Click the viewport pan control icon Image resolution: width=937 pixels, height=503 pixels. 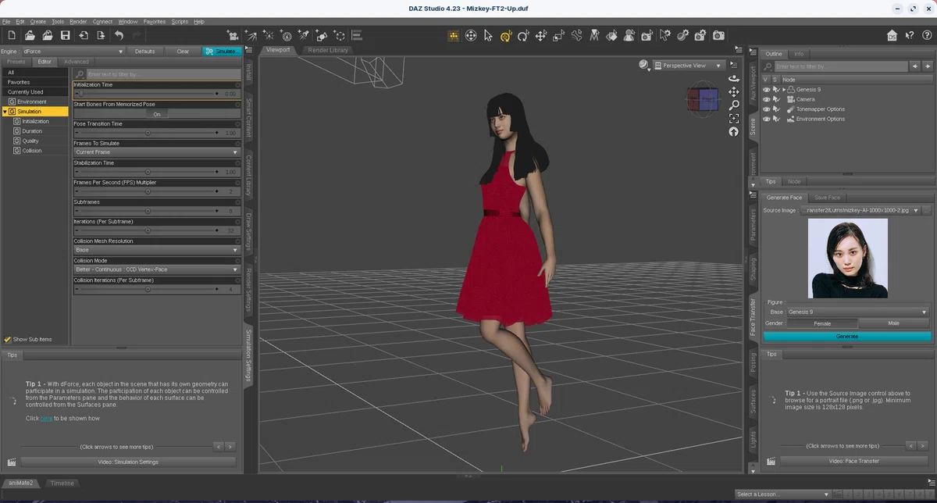coord(734,91)
